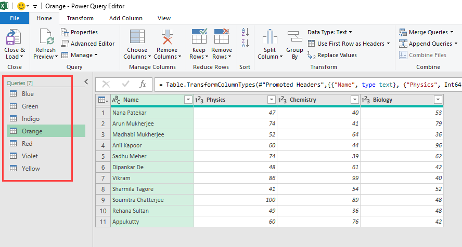Click Vikram's Chemistry value 99

[318, 178]
